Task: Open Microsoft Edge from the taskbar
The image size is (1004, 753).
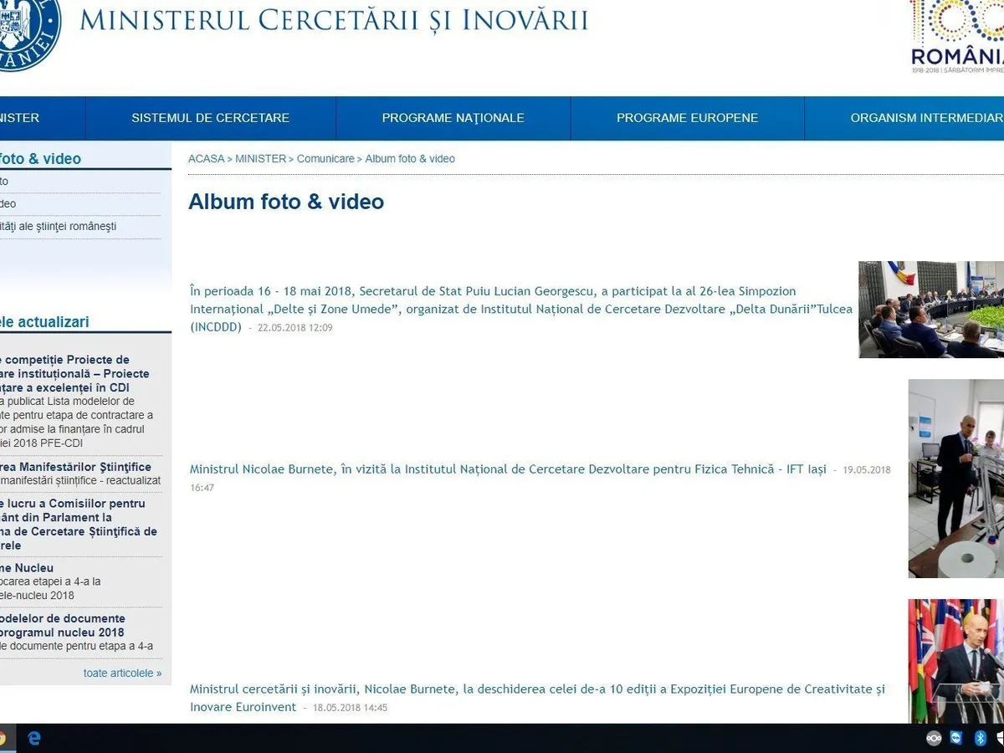Action: [34, 738]
